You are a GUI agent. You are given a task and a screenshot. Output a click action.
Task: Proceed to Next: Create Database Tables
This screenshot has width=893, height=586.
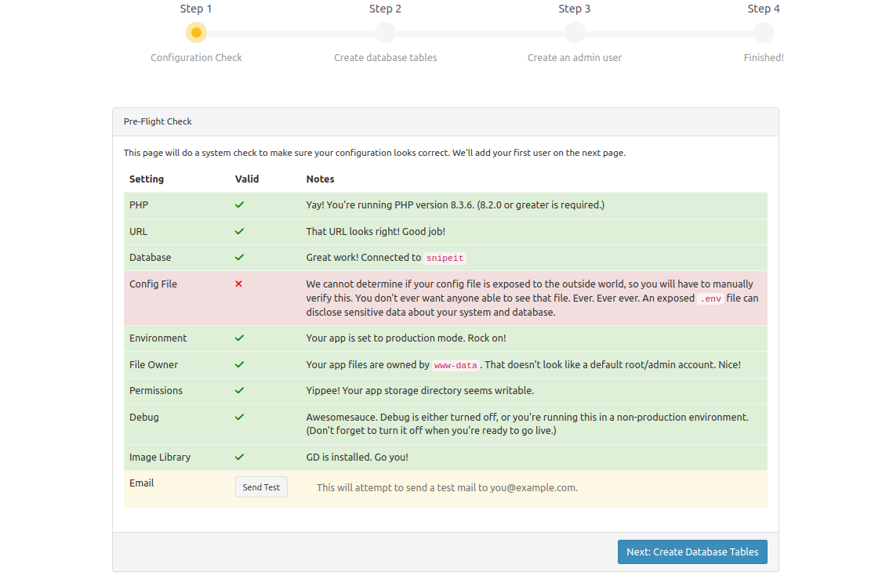692,552
